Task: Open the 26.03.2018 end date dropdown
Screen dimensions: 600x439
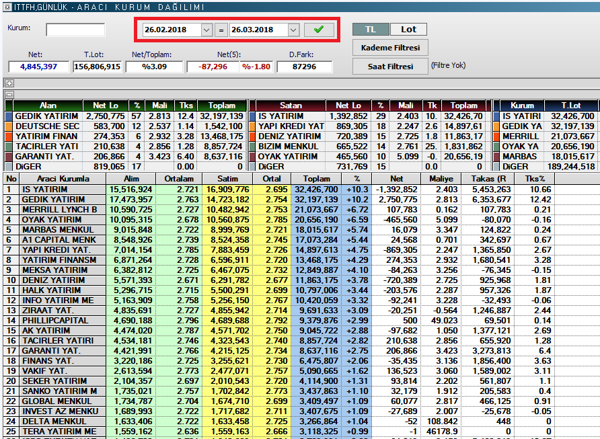Action: click(x=293, y=30)
